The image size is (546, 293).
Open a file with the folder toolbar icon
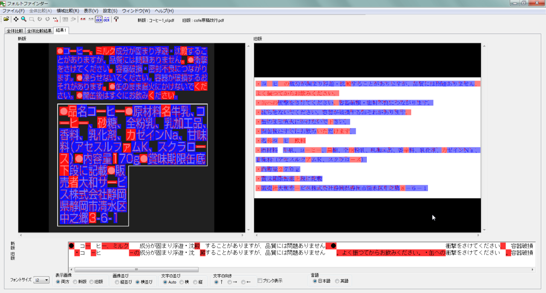7,19
